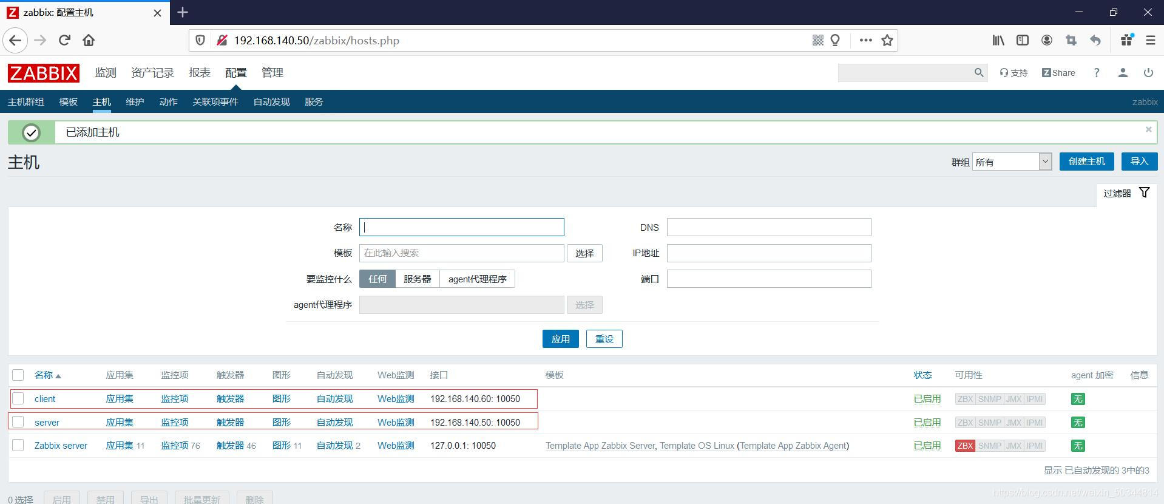The image size is (1164, 504).
Task: Open the 管理 top menu
Action: [x=272, y=73]
